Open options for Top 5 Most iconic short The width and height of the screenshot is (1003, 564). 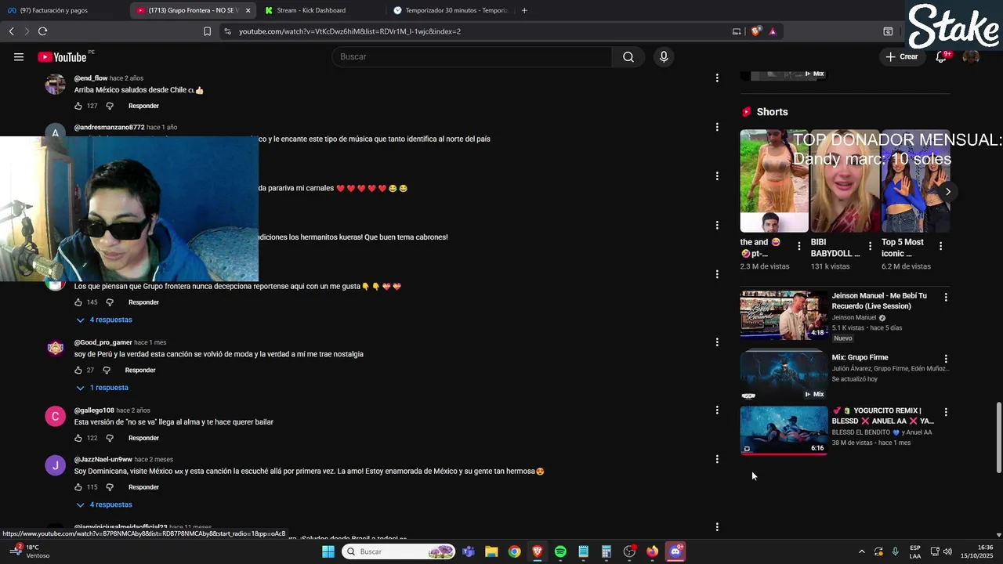(x=940, y=246)
